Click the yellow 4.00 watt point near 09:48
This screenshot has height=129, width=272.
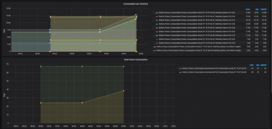pos(100,40)
